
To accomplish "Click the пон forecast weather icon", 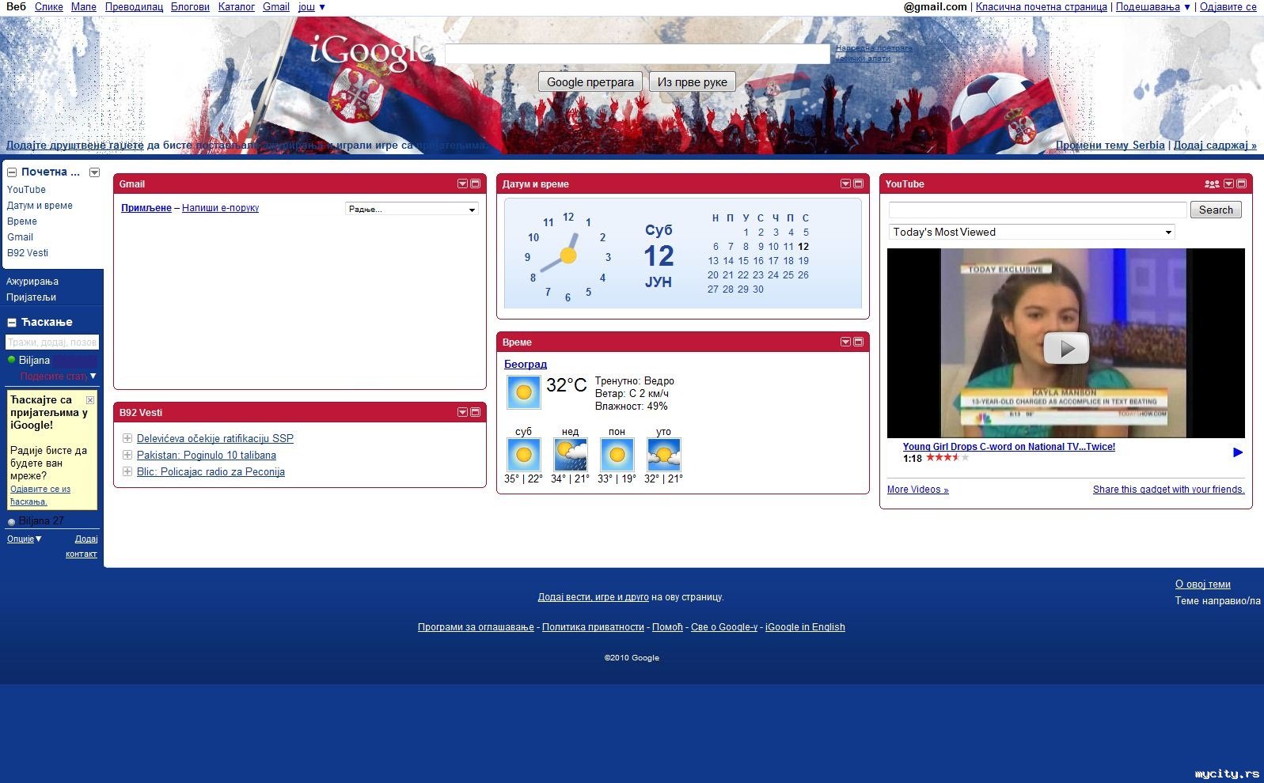I will pyautogui.click(x=617, y=455).
